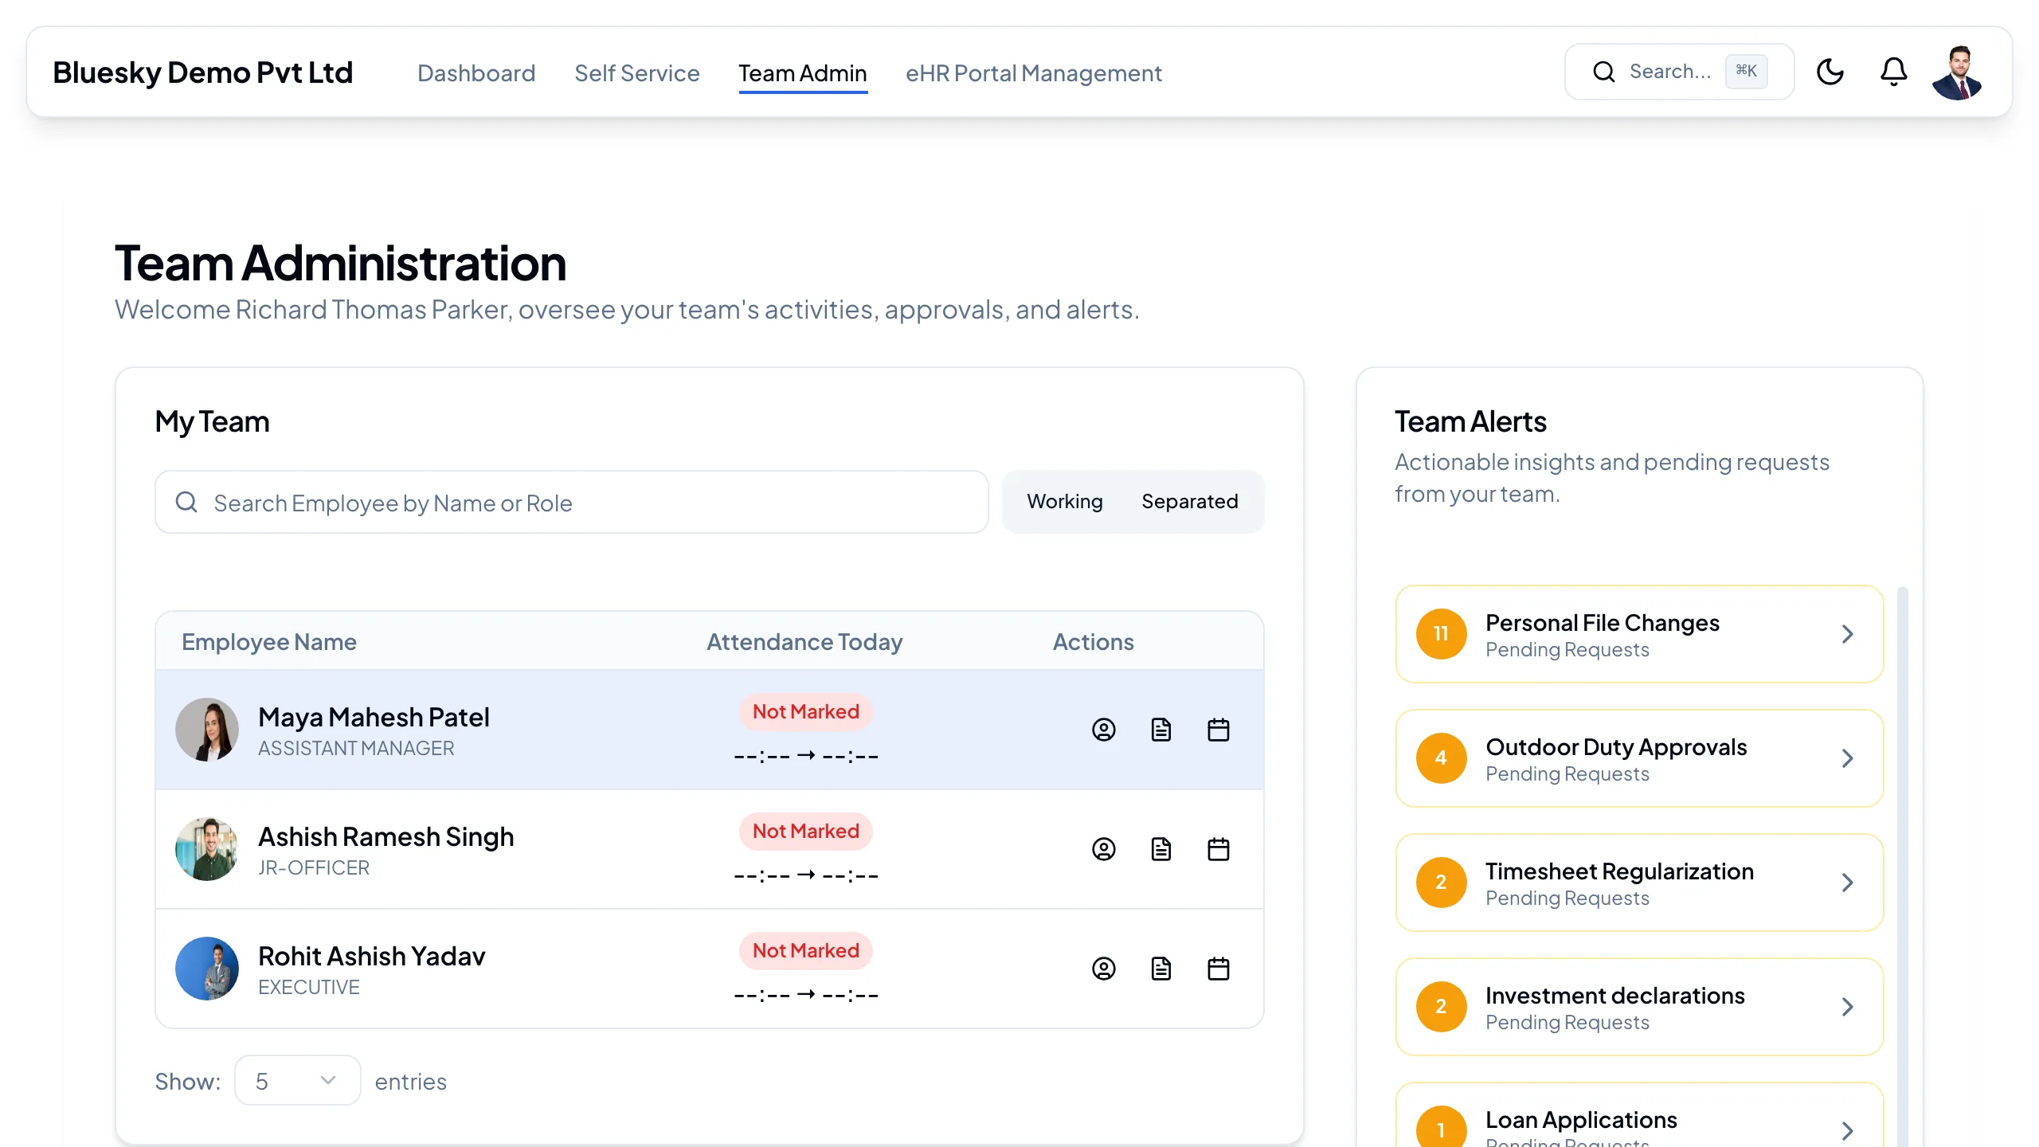Switch to the Self Service tab
This screenshot has height=1147, width=2039.
pyautogui.click(x=636, y=73)
